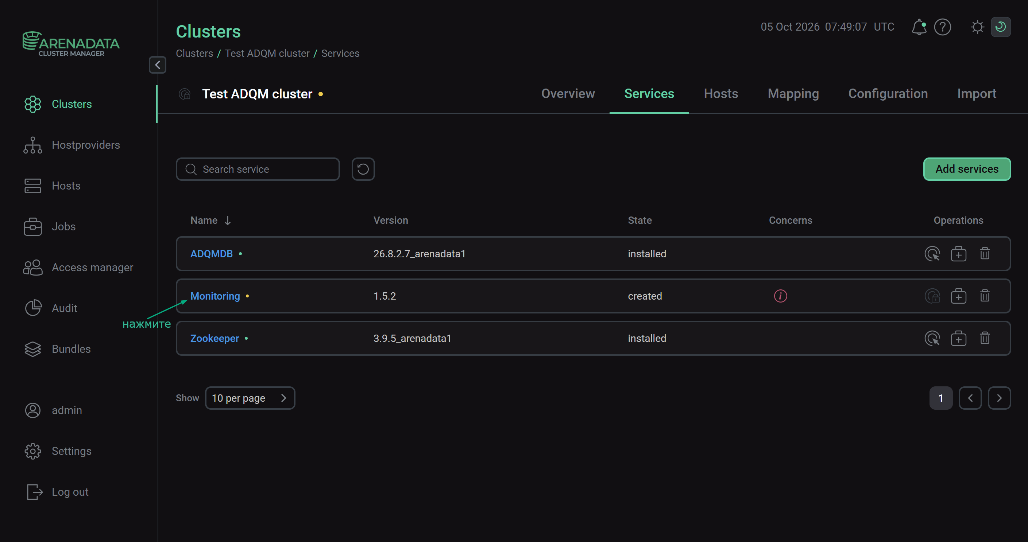Open the Monitoring service link
Image resolution: width=1028 pixels, height=542 pixels.
(215, 296)
